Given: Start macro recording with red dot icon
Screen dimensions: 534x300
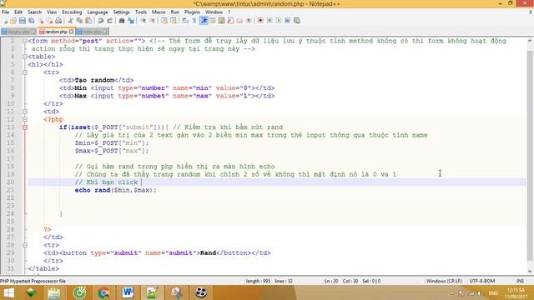Looking at the screenshot, I should [260, 21].
